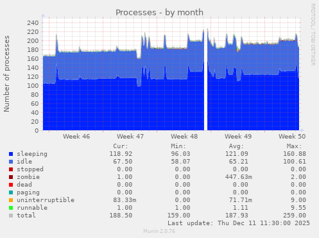The height and width of the screenshot is (238, 319).
Task: Click the 'Number of processes' axis label
Action: 7,74
